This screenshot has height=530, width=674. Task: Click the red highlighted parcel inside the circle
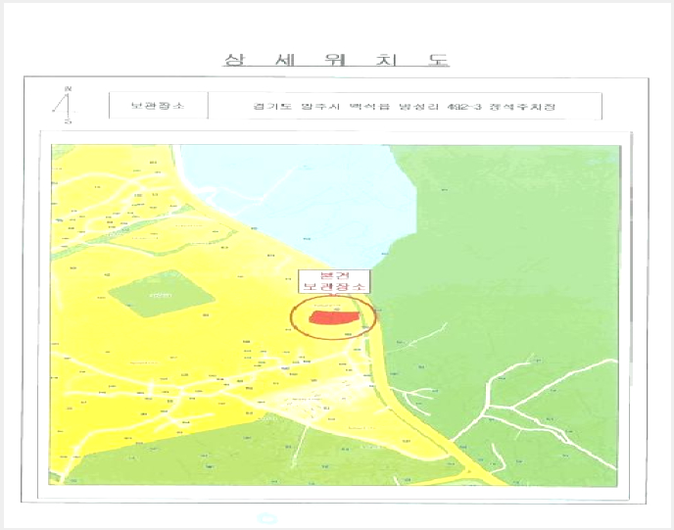[332, 317]
